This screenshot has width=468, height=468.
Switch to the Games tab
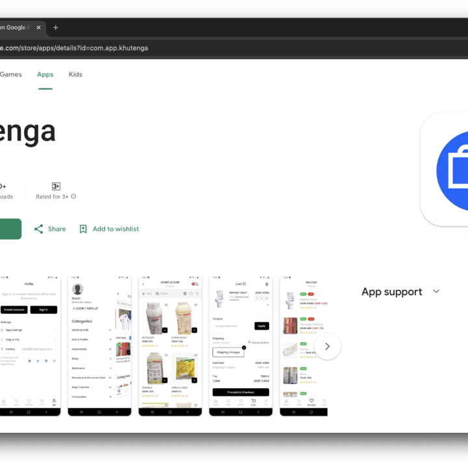coord(11,74)
